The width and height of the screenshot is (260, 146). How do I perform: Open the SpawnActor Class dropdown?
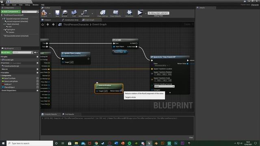[x=160, y=66]
